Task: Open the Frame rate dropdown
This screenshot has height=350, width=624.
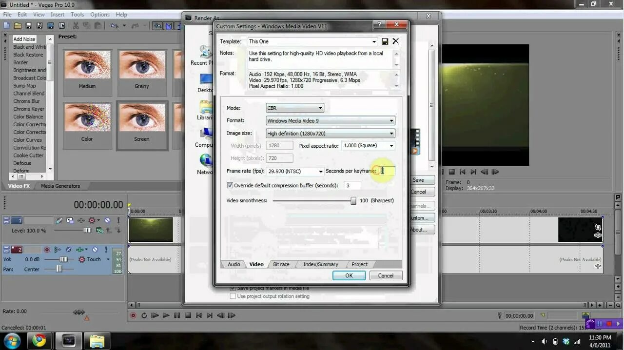Action: pos(320,171)
